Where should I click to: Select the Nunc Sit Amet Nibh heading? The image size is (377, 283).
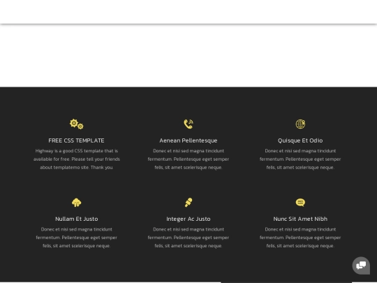pos(300,219)
